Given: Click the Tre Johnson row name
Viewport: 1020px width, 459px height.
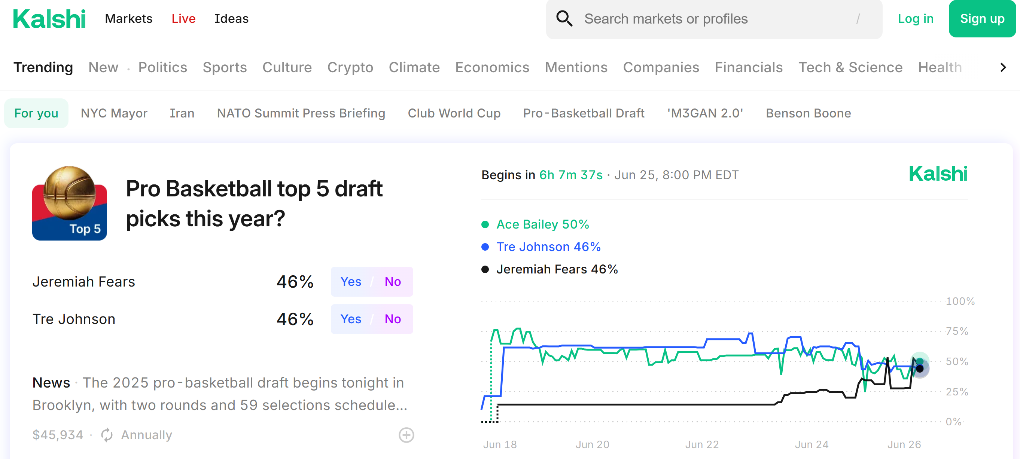Looking at the screenshot, I should [x=74, y=319].
